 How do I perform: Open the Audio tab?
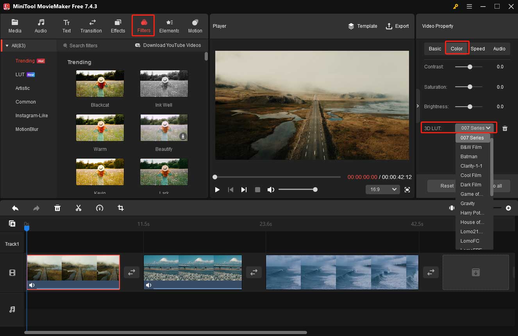point(41,26)
